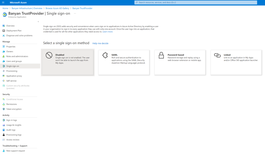Open New support request entry

coord(15,151)
